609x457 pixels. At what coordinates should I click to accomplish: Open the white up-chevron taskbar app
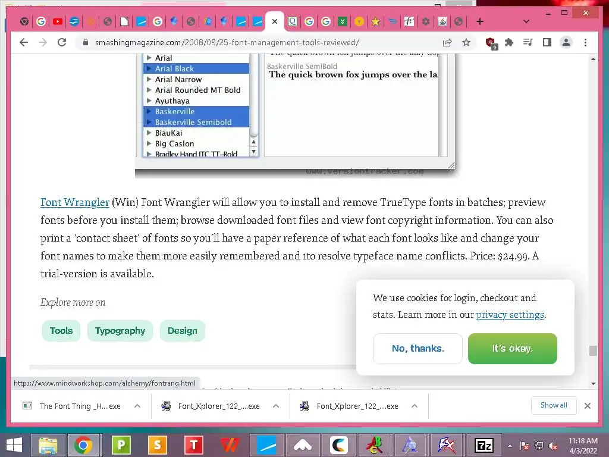(x=303, y=445)
